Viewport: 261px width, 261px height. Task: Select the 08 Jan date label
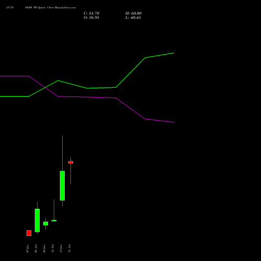point(36,248)
